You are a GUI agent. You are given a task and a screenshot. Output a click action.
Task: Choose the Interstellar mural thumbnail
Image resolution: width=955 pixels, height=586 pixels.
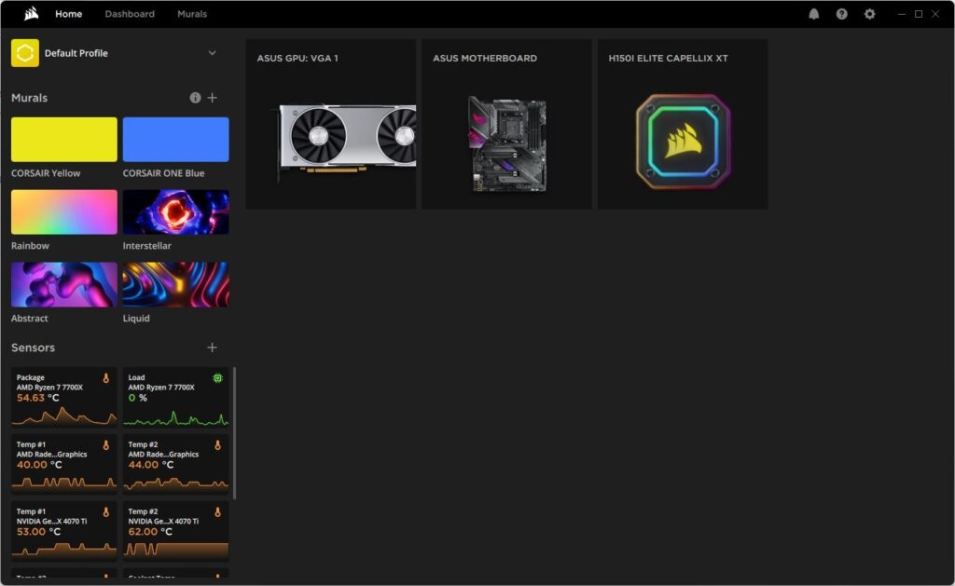tap(176, 211)
